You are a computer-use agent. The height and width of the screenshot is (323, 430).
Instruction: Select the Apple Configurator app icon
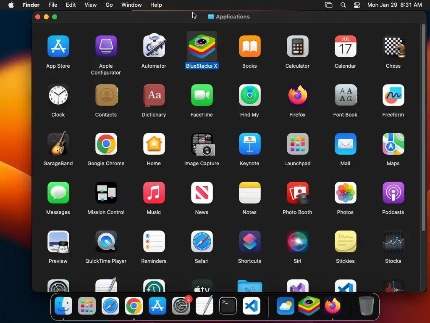pos(106,46)
